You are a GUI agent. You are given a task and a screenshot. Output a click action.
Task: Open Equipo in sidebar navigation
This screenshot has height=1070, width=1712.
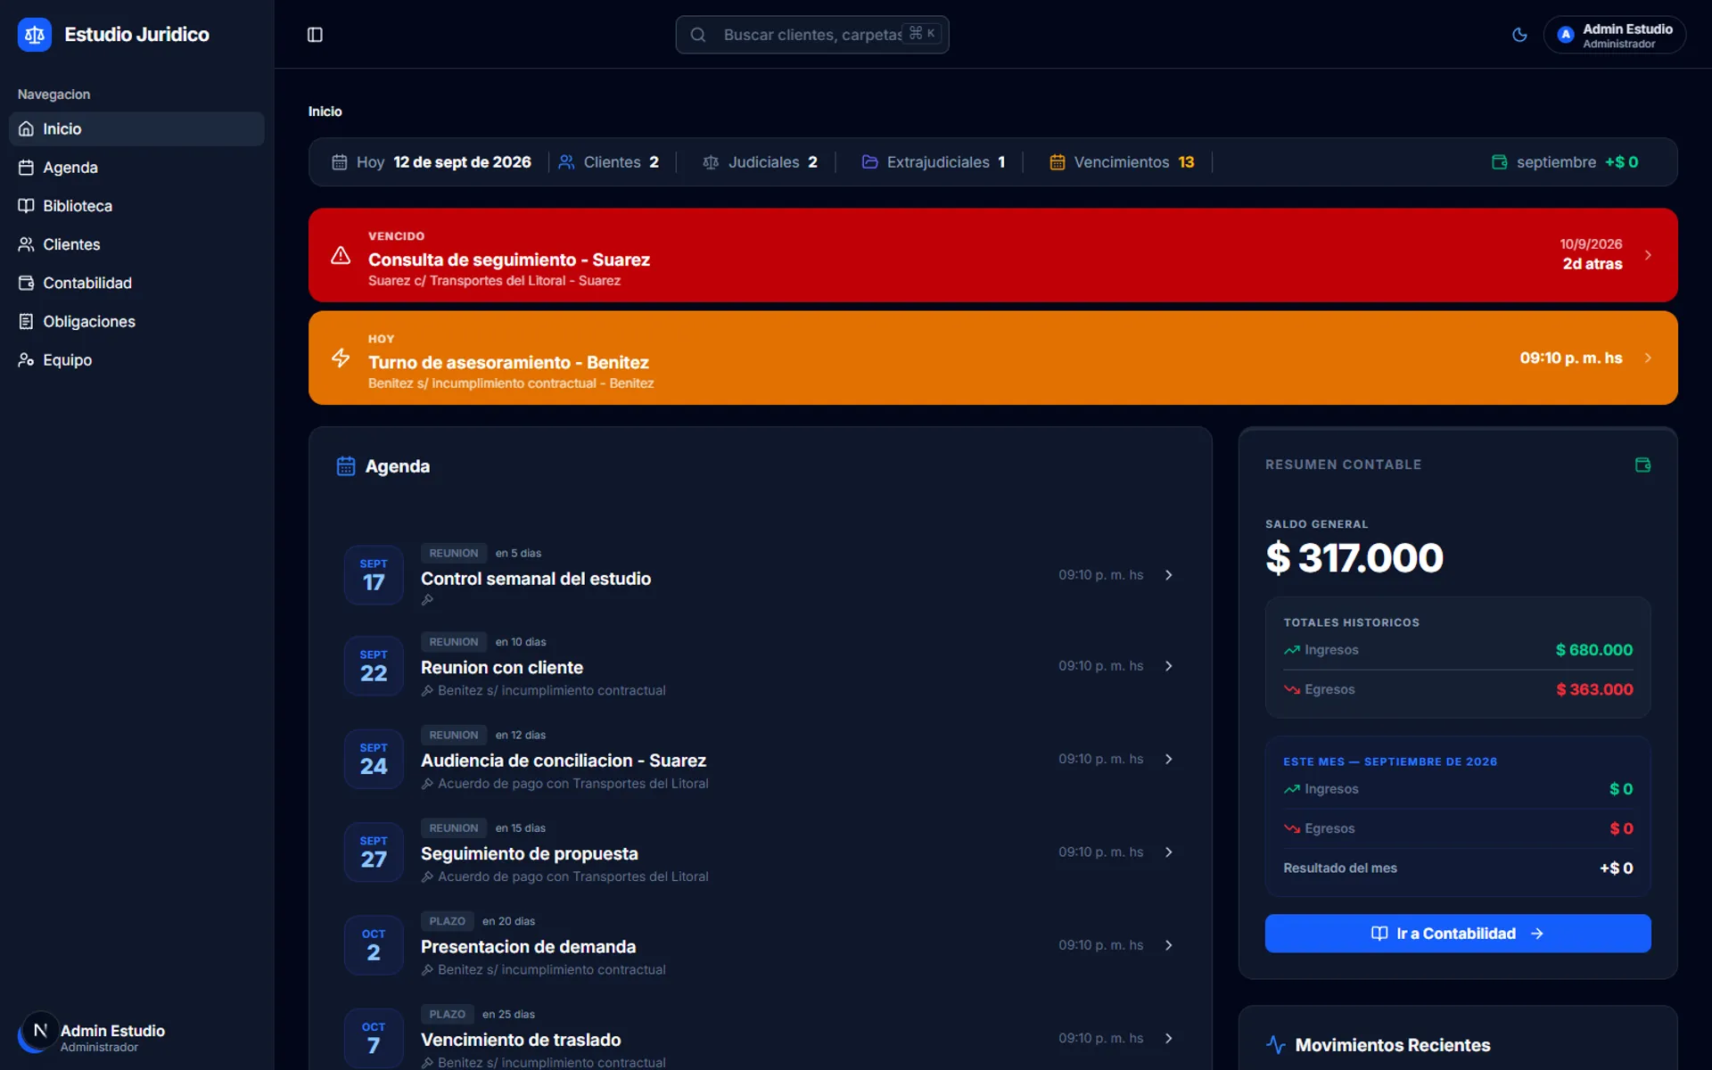136,360
